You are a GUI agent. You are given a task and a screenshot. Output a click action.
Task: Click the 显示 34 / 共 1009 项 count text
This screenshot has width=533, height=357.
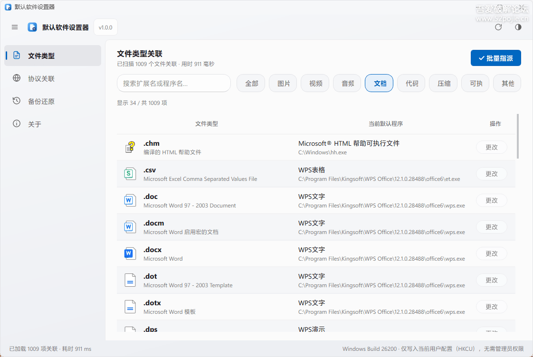[x=142, y=103]
